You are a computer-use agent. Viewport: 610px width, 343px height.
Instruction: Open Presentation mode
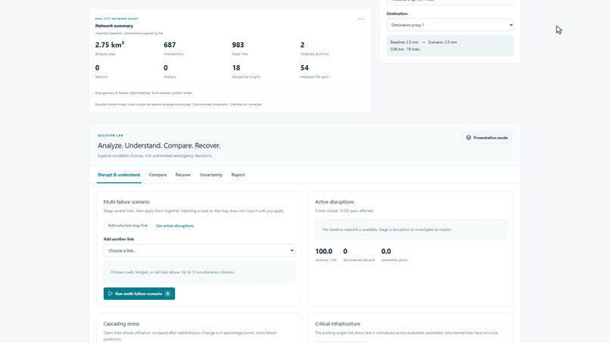[x=487, y=138]
